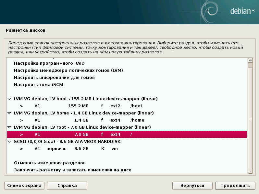Image resolution: width=259 pixels, height=194 pixels.
Task: Select the 7.0 GB ext4 root partition
Action: (x=81, y=134)
